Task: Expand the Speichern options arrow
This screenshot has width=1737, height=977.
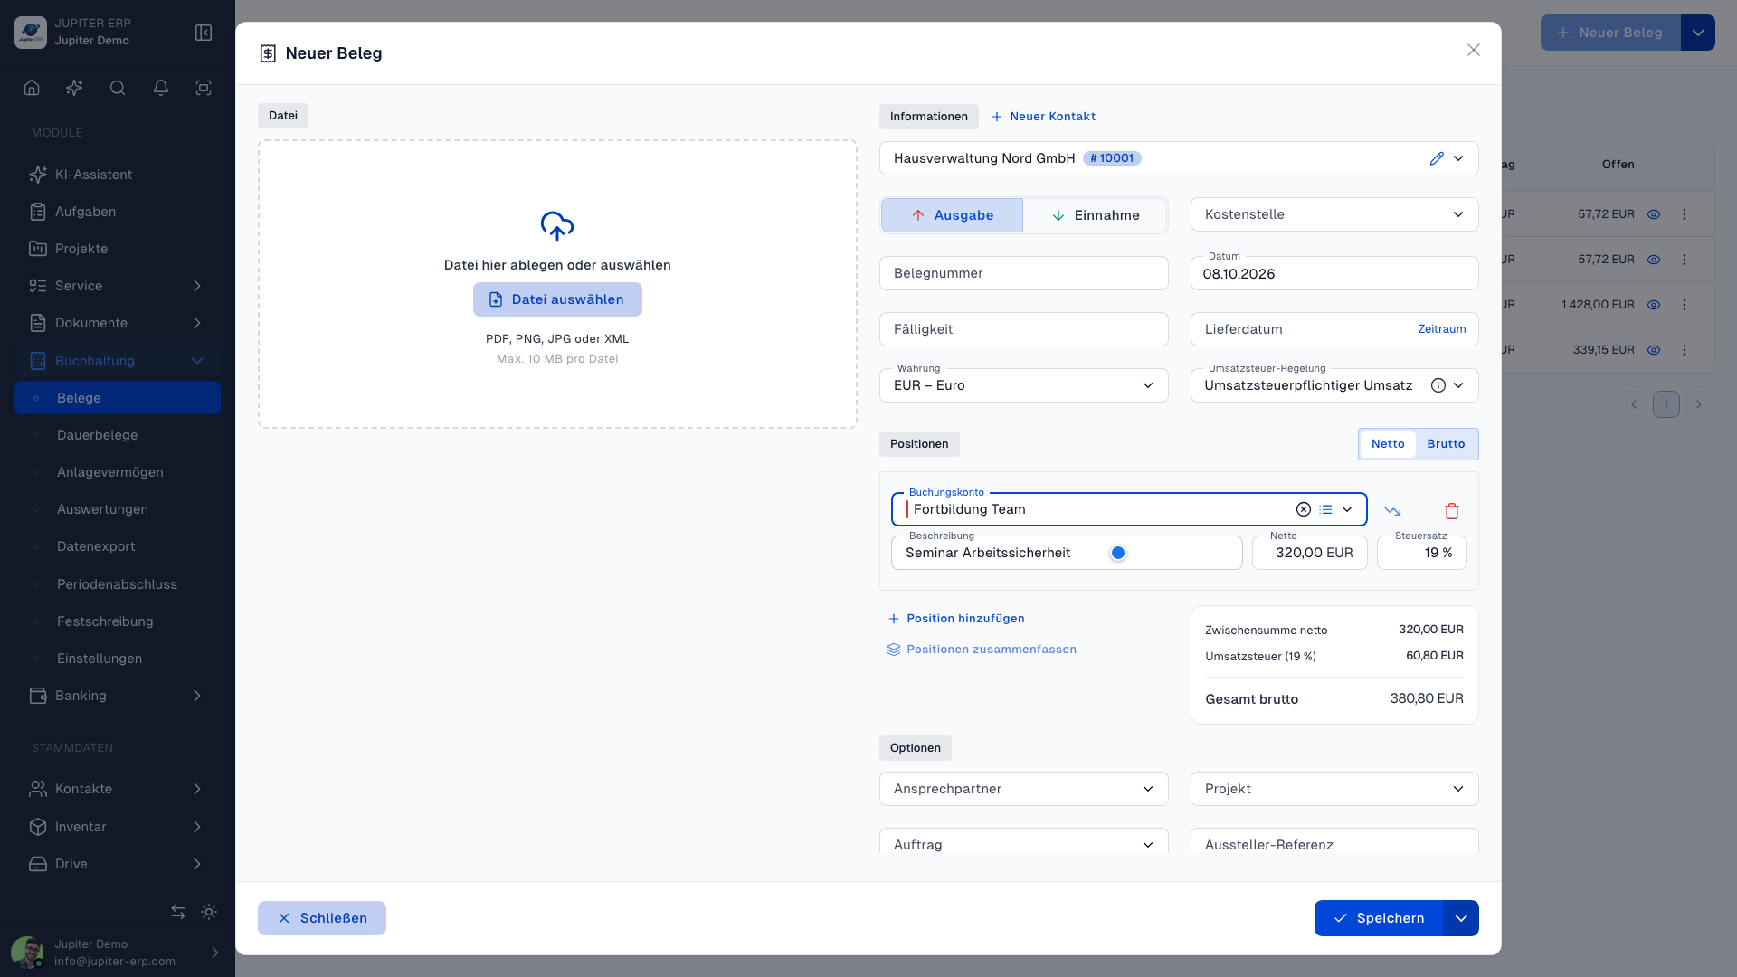Action: click(1461, 918)
